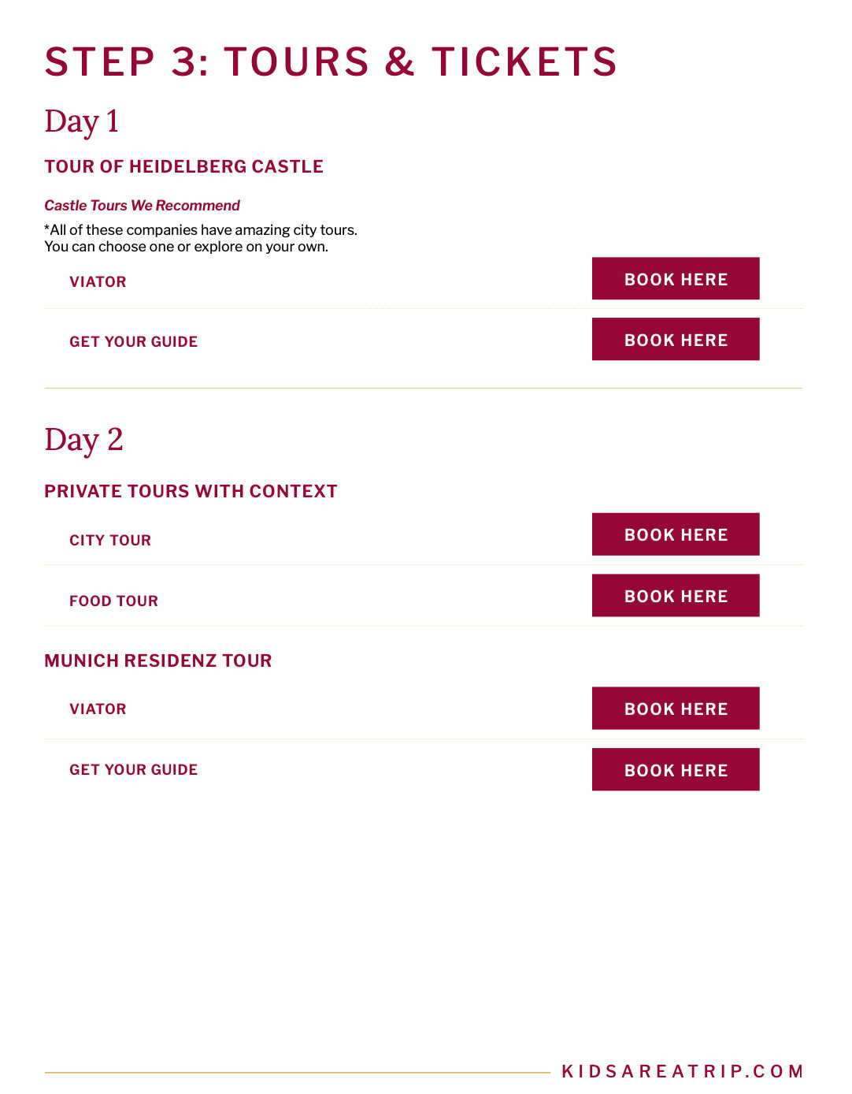Screen dimensions: 852x1094
Task: Click the Food Tour label
Action: point(113,601)
